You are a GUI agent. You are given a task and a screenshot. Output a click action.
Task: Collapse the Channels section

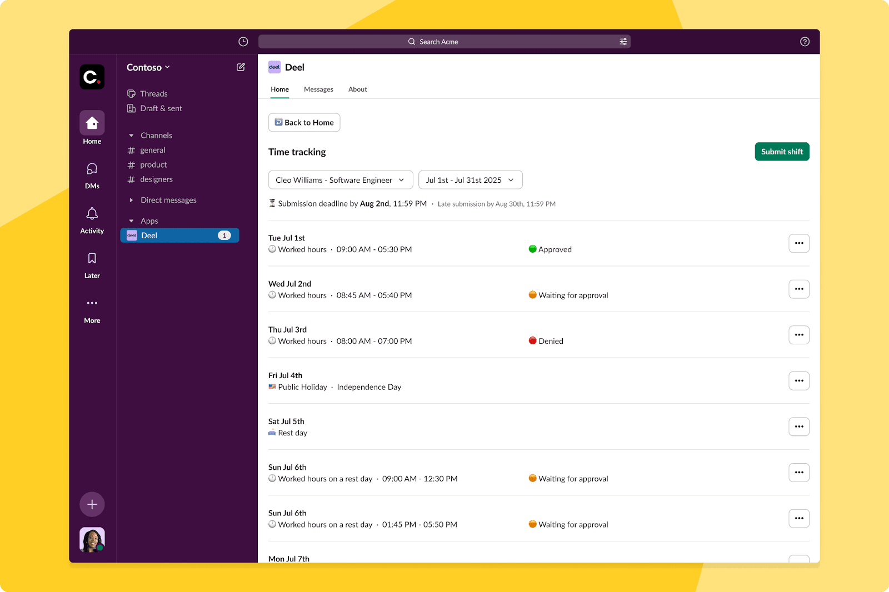[x=132, y=136]
